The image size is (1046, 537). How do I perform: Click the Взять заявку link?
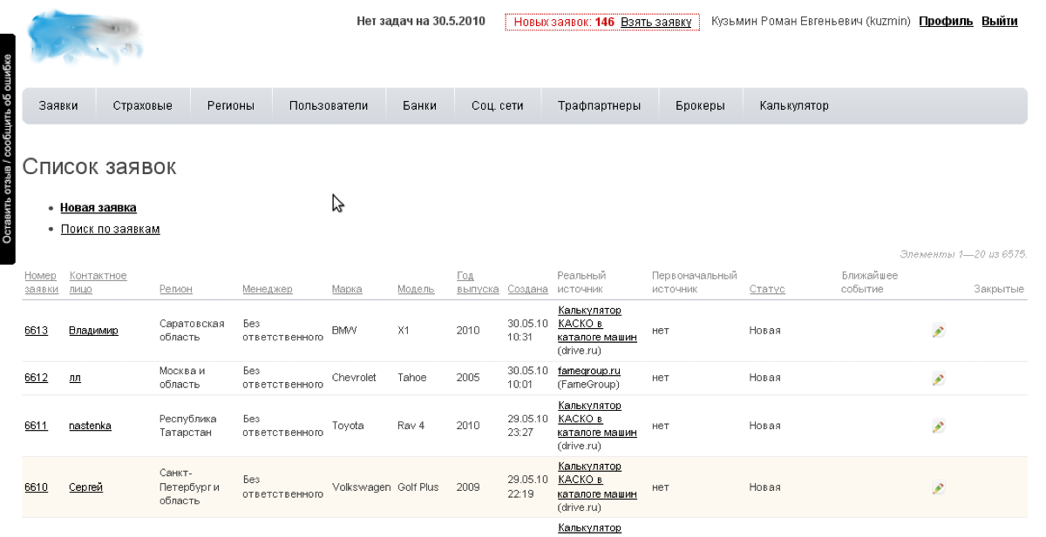point(655,22)
